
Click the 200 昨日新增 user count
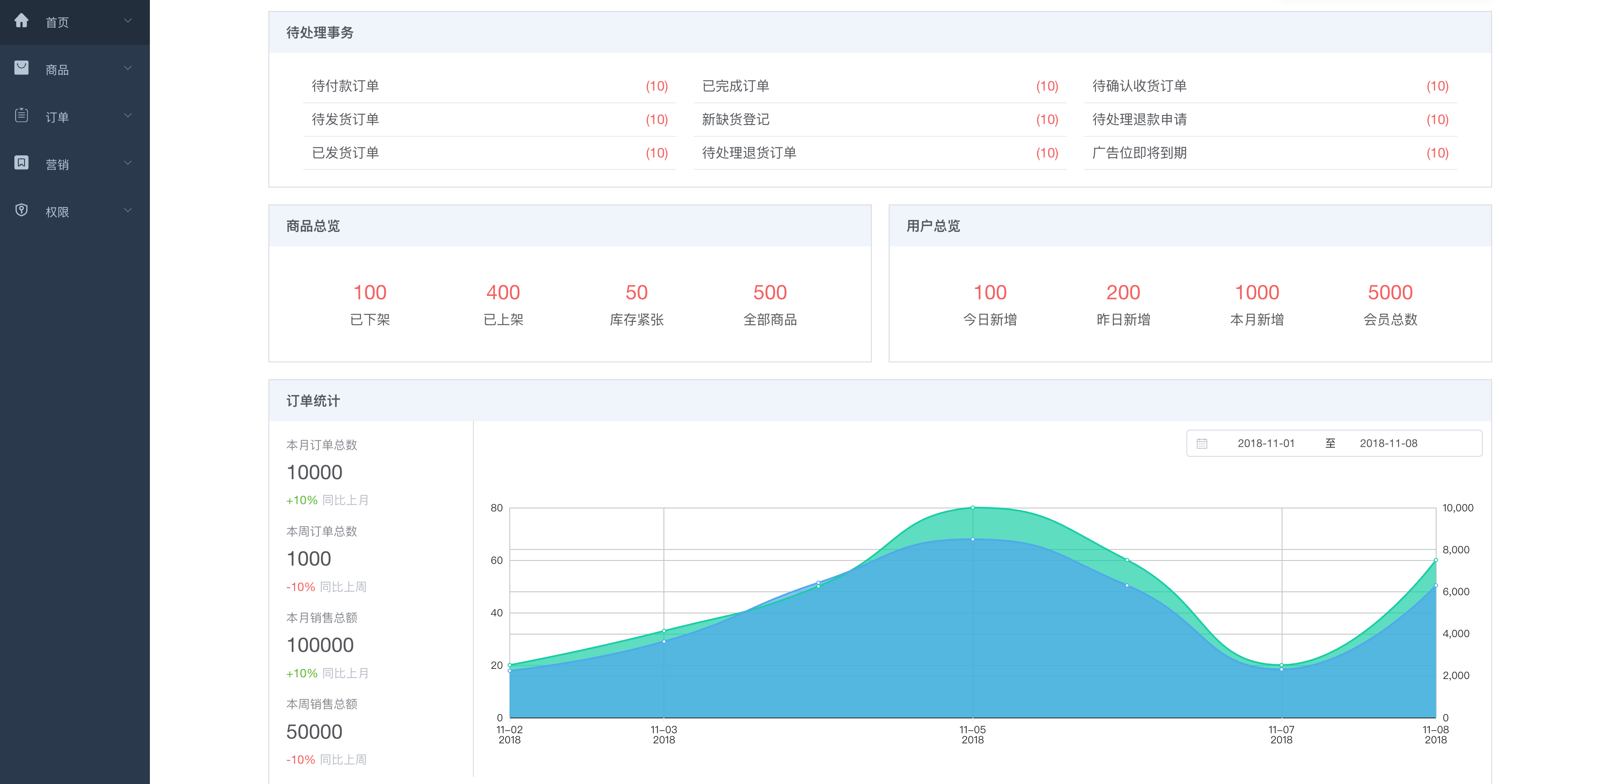tap(1123, 293)
